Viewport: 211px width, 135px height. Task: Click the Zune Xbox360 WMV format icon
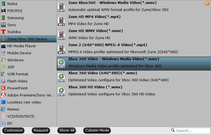61,7
